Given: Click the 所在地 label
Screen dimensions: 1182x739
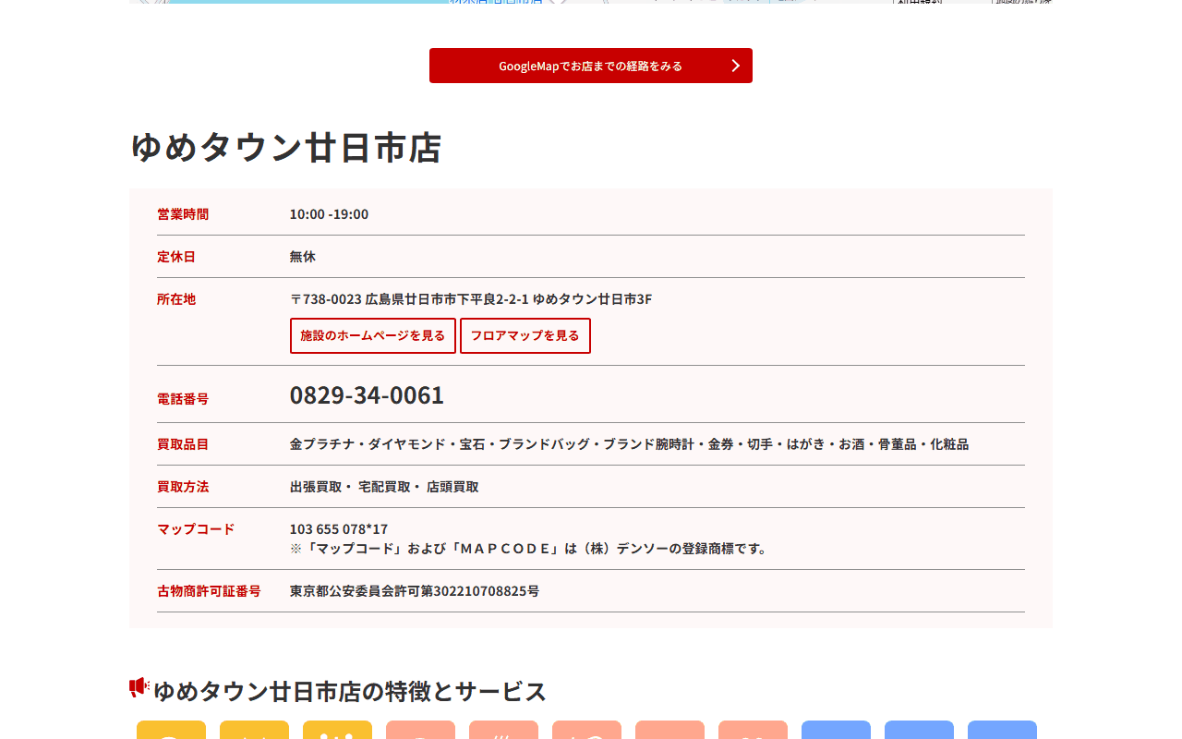Looking at the screenshot, I should click(x=176, y=299).
